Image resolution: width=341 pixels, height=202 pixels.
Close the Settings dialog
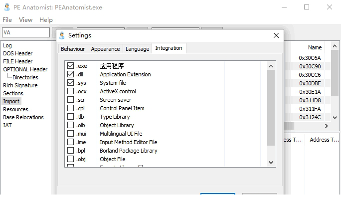[276, 35]
